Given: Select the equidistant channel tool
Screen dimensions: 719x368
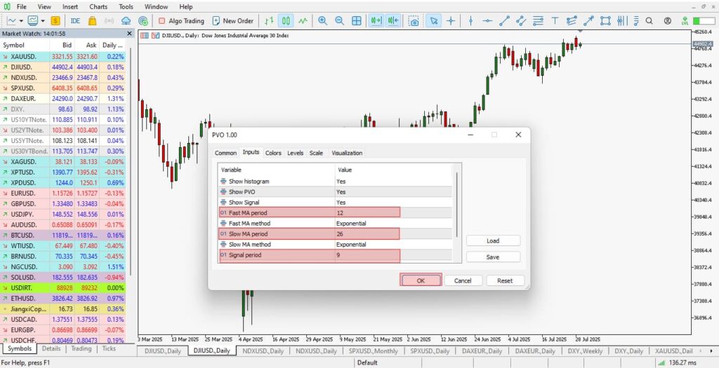Looking at the screenshot, I should pyautogui.click(x=521, y=20).
